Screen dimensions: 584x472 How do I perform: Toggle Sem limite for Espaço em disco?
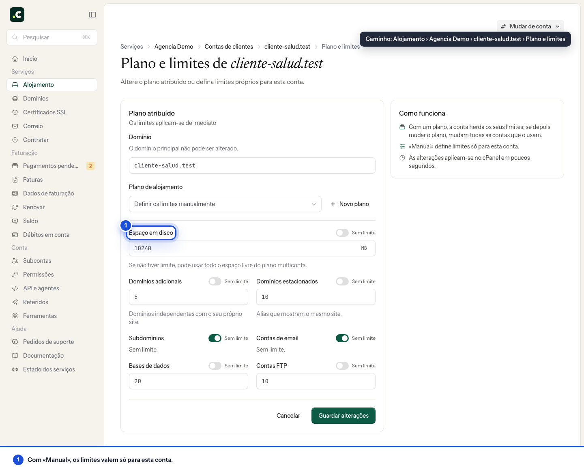pos(342,233)
